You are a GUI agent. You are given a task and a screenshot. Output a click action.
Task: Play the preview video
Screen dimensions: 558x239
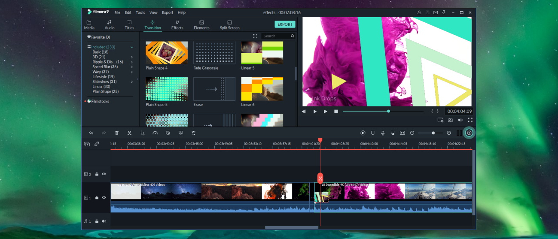325,112
